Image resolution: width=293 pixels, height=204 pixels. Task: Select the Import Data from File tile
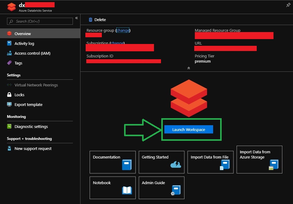click(x=210, y=162)
